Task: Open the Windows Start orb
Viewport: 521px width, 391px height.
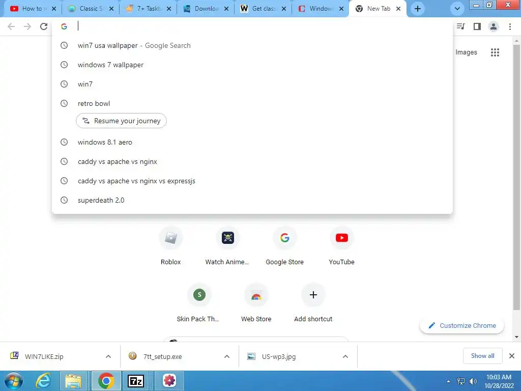Action: pyautogui.click(x=14, y=381)
